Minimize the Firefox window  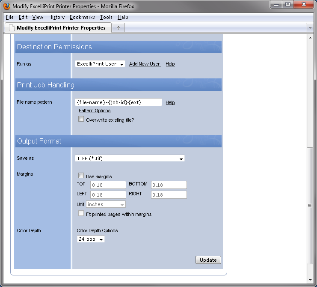coord(276,5)
